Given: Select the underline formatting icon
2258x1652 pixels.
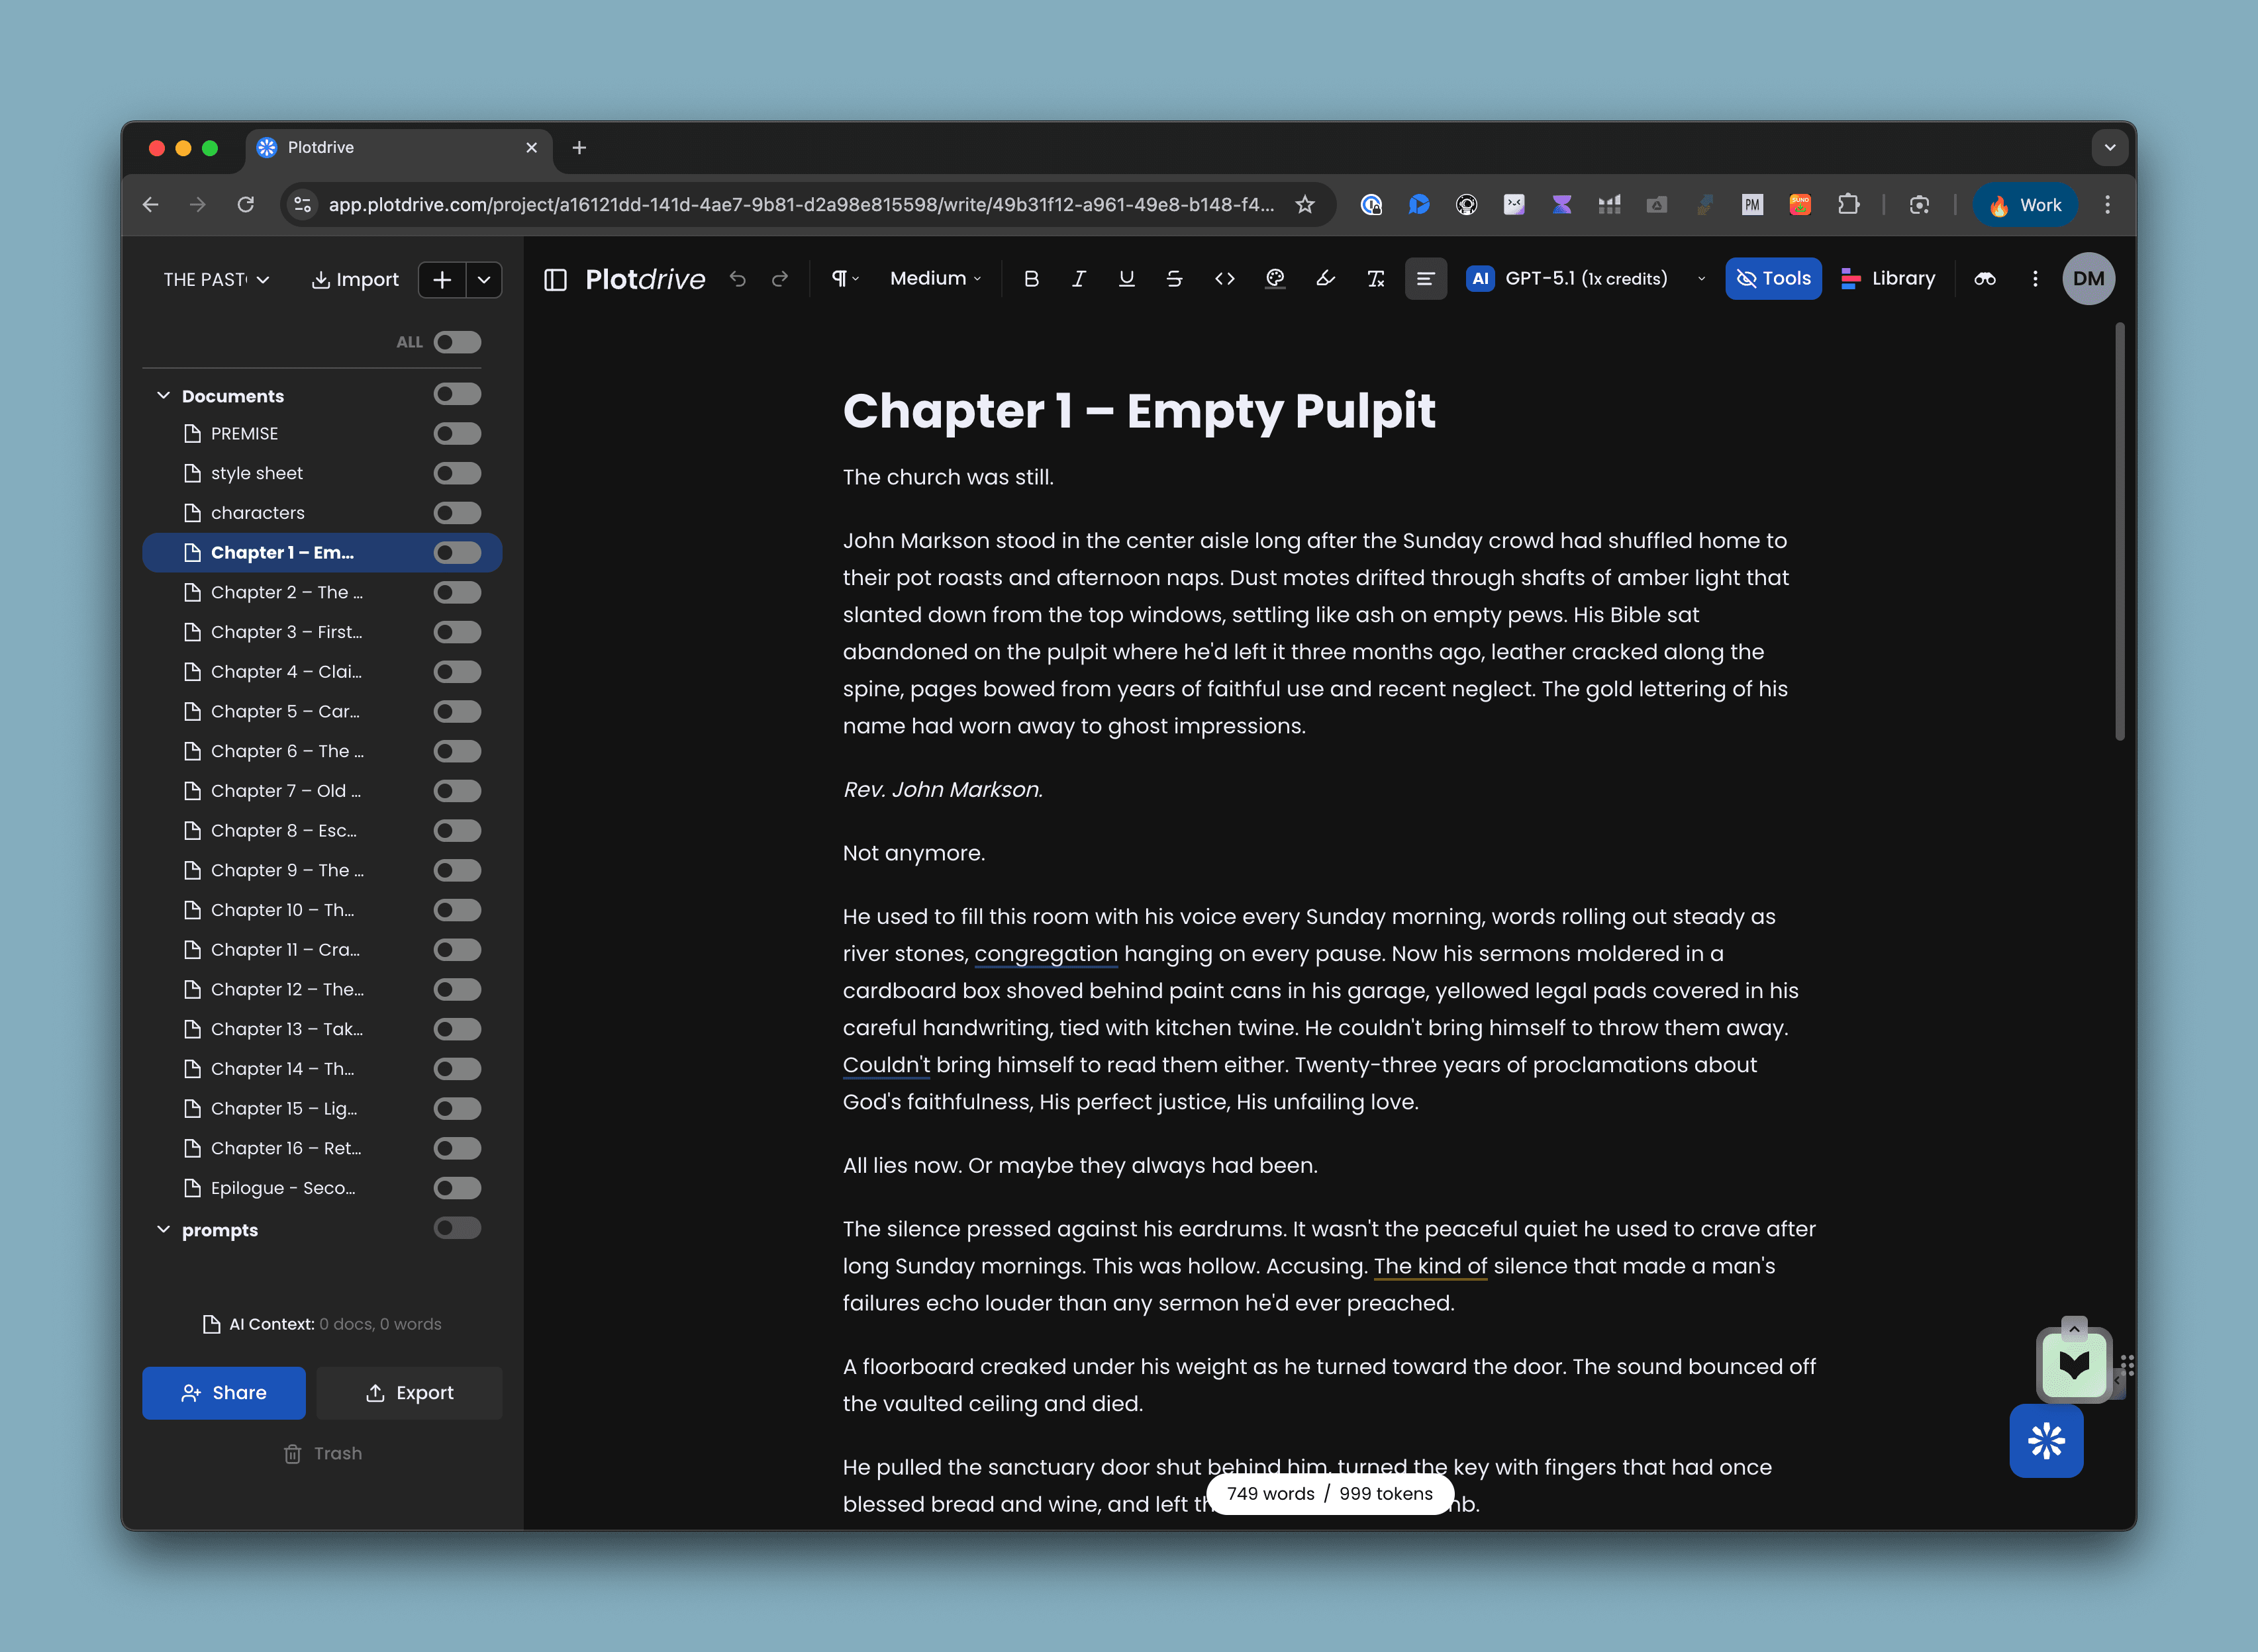Looking at the screenshot, I should [x=1126, y=279].
